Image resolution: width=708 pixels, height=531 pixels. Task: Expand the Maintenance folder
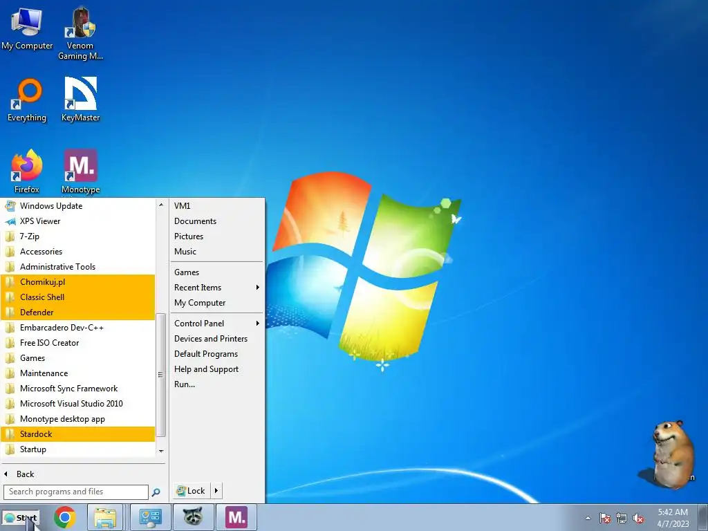[78, 373]
